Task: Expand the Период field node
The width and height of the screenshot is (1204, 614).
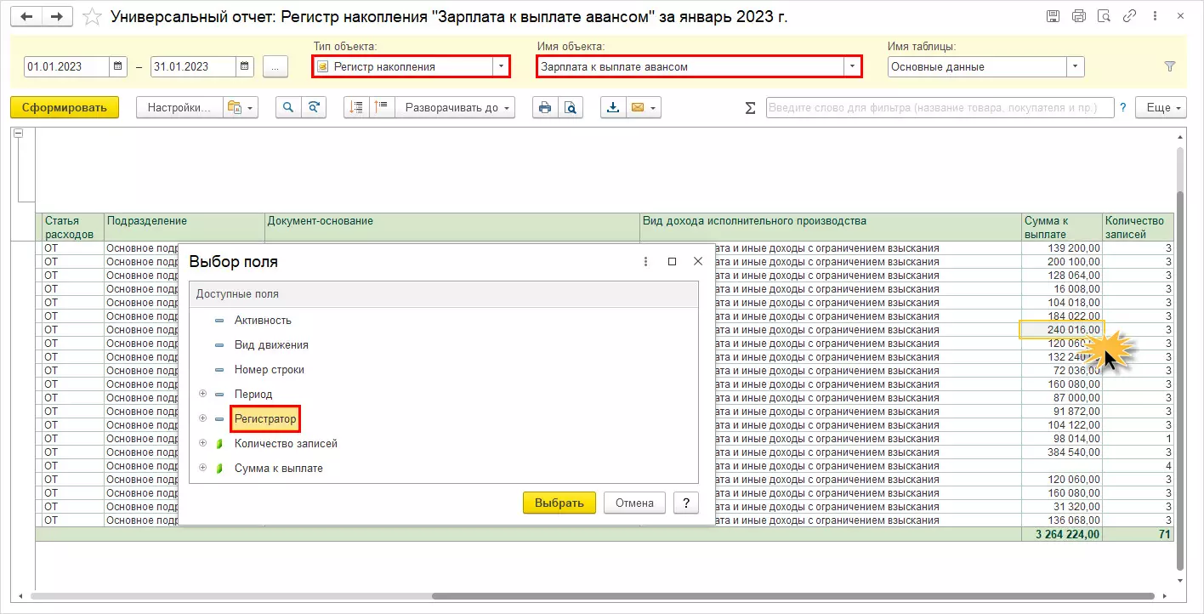Action: point(202,394)
